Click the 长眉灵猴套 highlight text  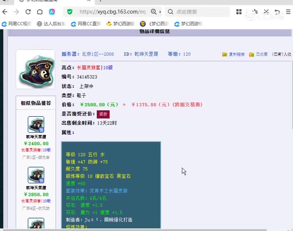coord(89,67)
